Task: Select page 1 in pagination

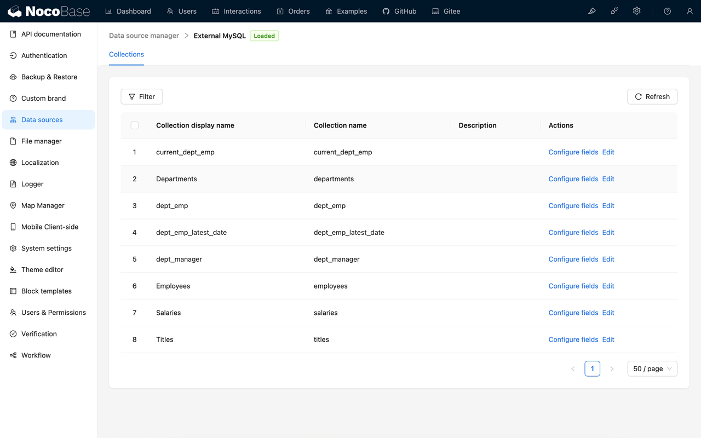Action: [x=592, y=368]
